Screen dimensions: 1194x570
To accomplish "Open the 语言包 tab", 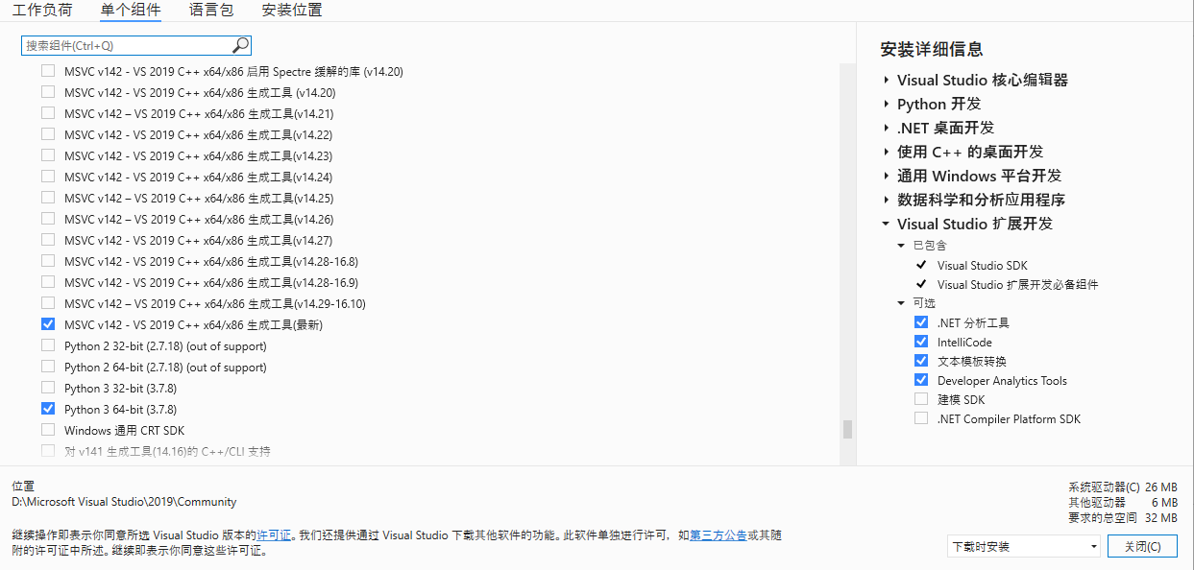I will coord(209,11).
